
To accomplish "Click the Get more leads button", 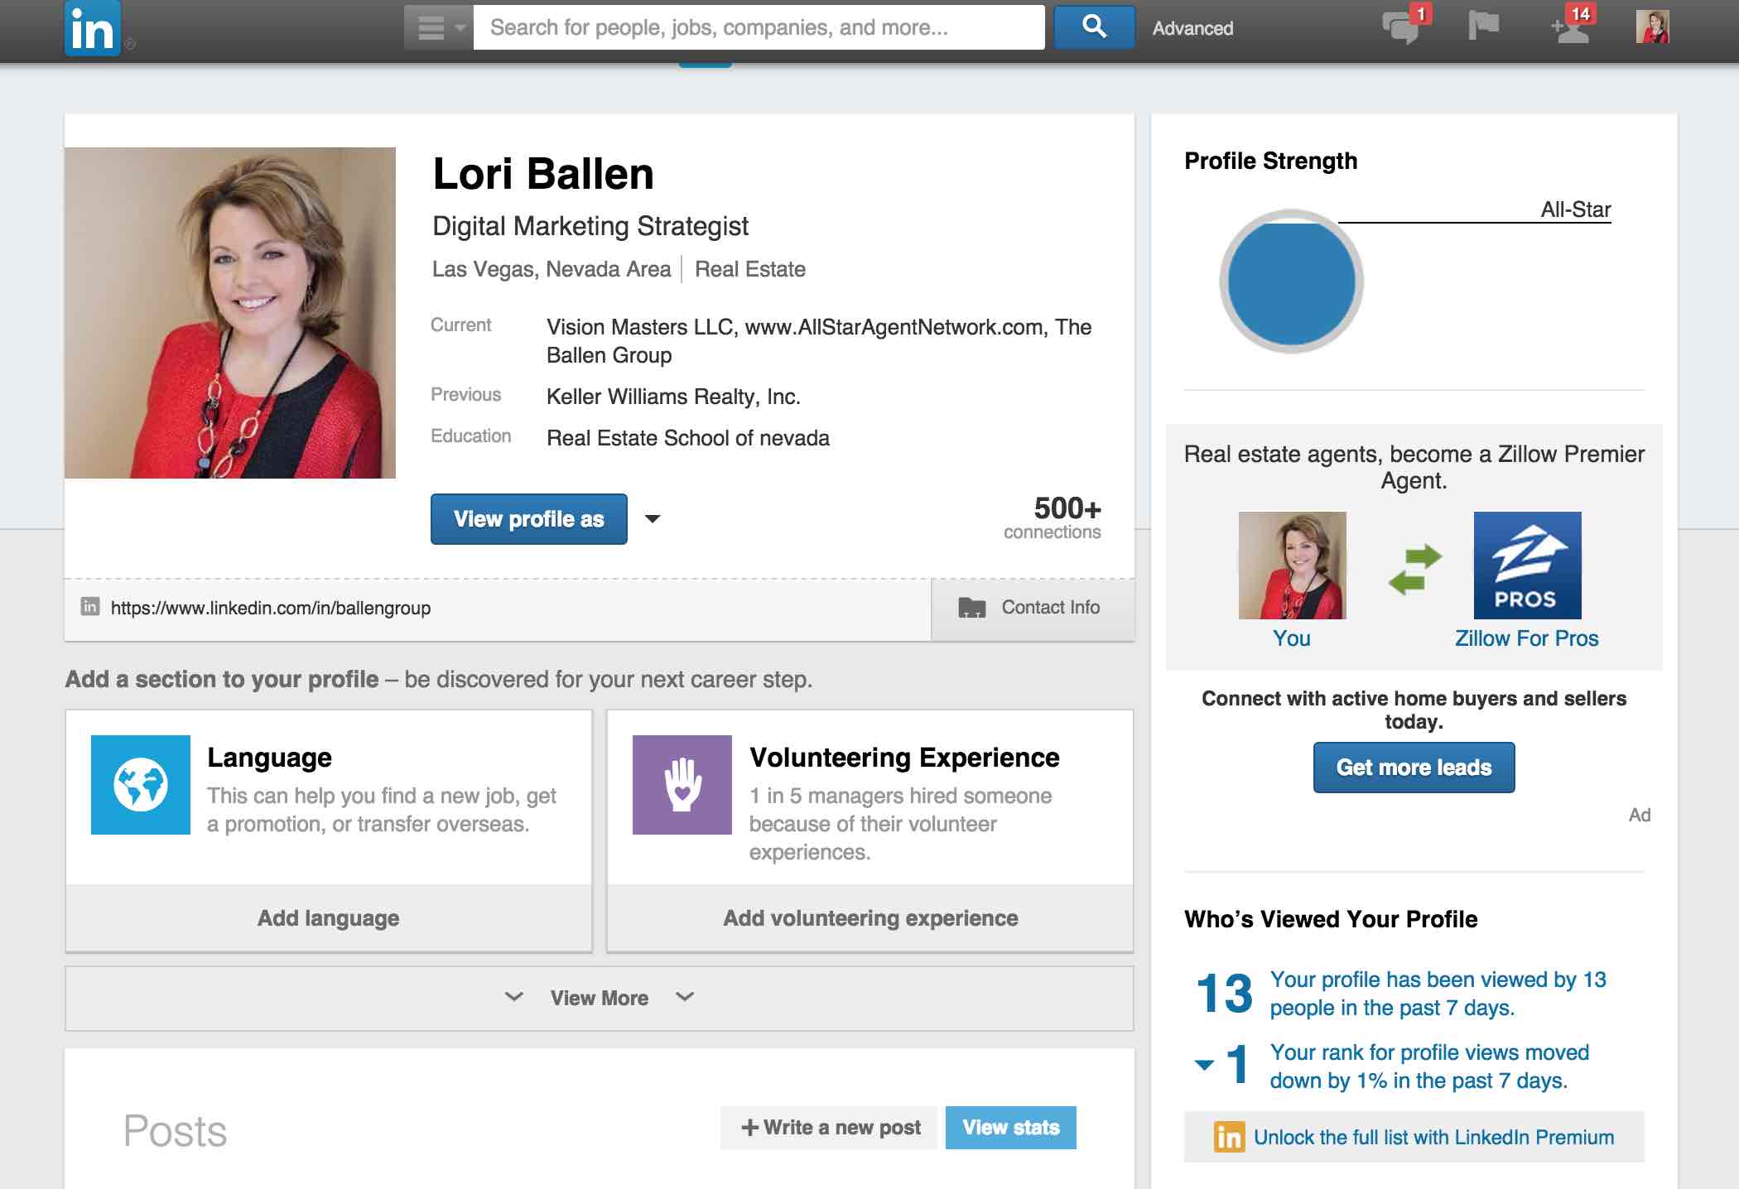I will [1414, 768].
